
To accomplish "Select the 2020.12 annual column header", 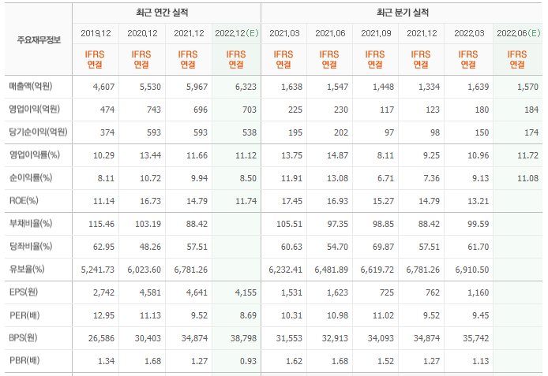I will click(142, 33).
